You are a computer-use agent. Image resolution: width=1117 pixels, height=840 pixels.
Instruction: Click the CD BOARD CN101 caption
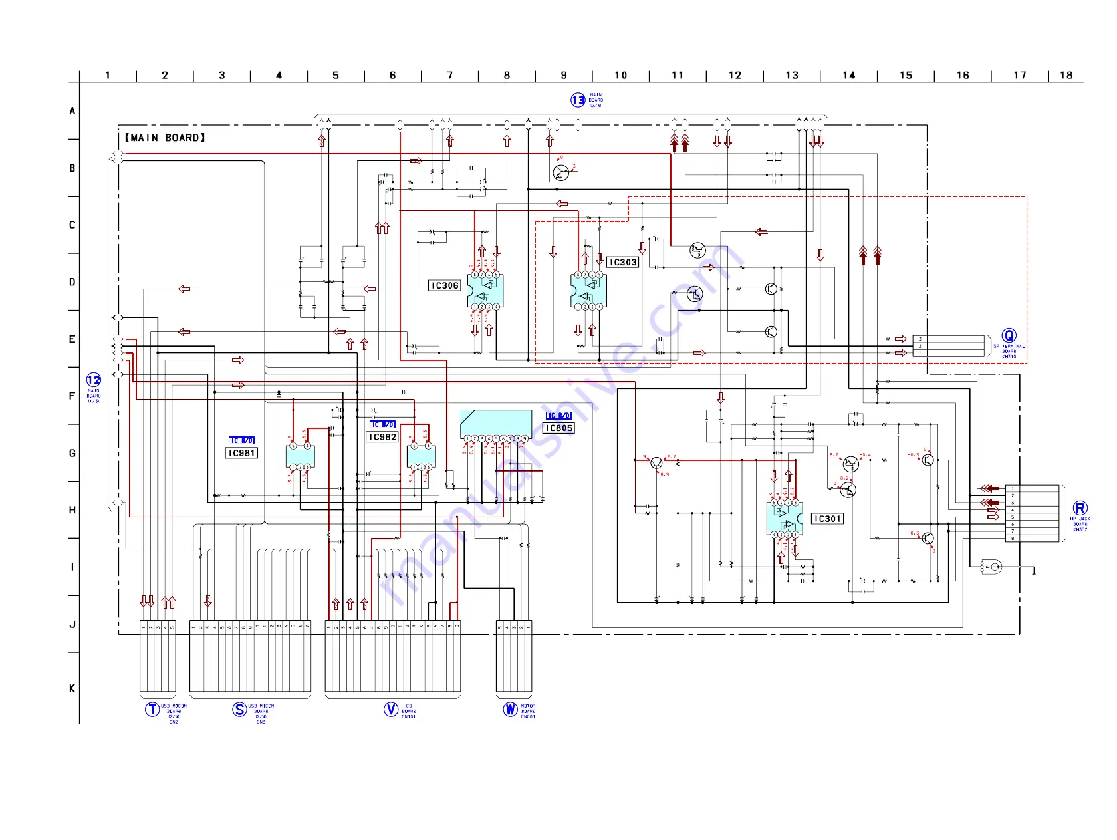pyautogui.click(x=409, y=711)
